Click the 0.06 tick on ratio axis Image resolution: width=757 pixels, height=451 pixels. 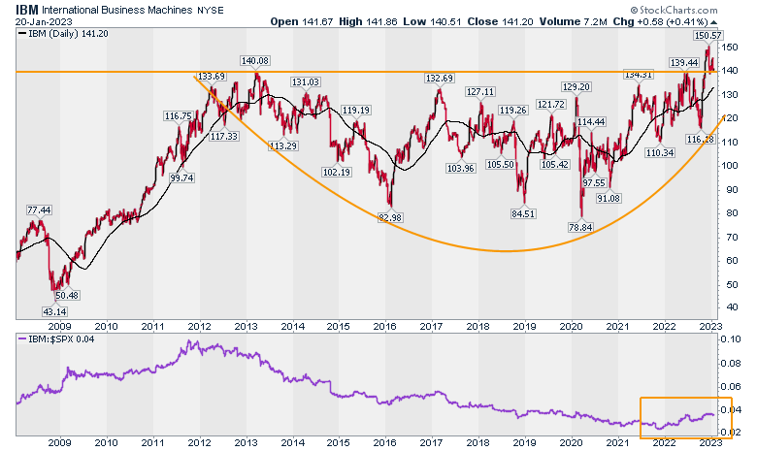point(731,386)
